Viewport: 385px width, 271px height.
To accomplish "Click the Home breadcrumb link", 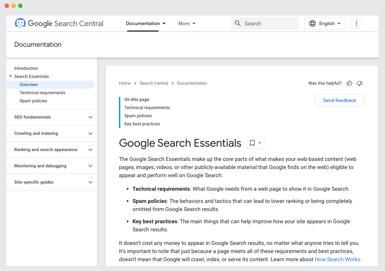I will pyautogui.click(x=125, y=83).
